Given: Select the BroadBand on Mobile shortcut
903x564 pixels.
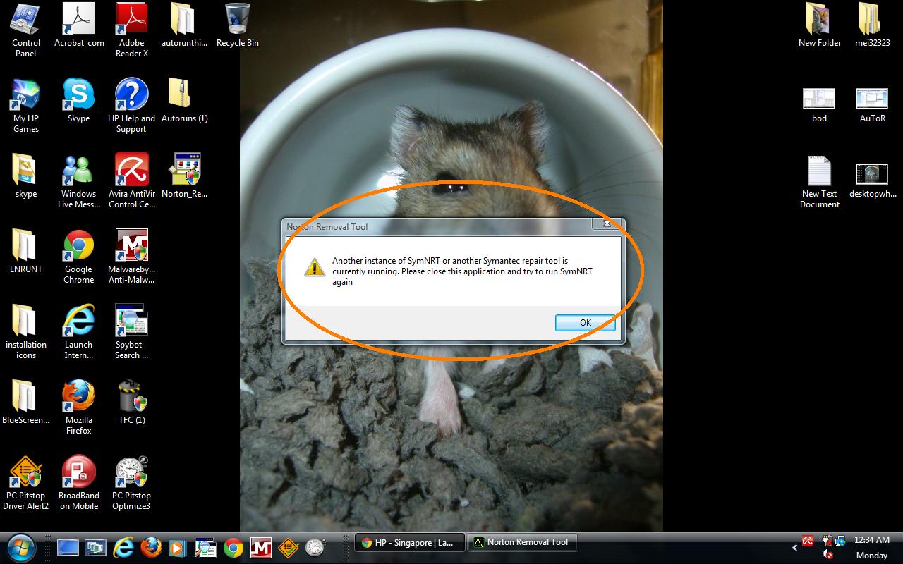Looking at the screenshot, I should 79,483.
